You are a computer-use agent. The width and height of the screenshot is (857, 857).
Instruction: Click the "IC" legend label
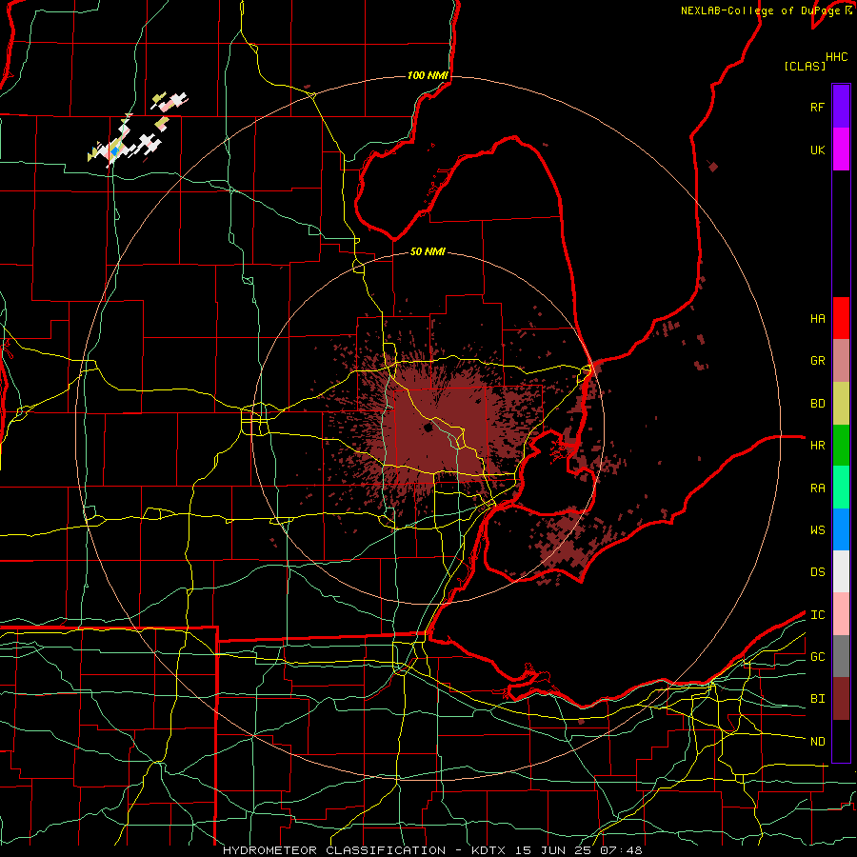pos(817,615)
